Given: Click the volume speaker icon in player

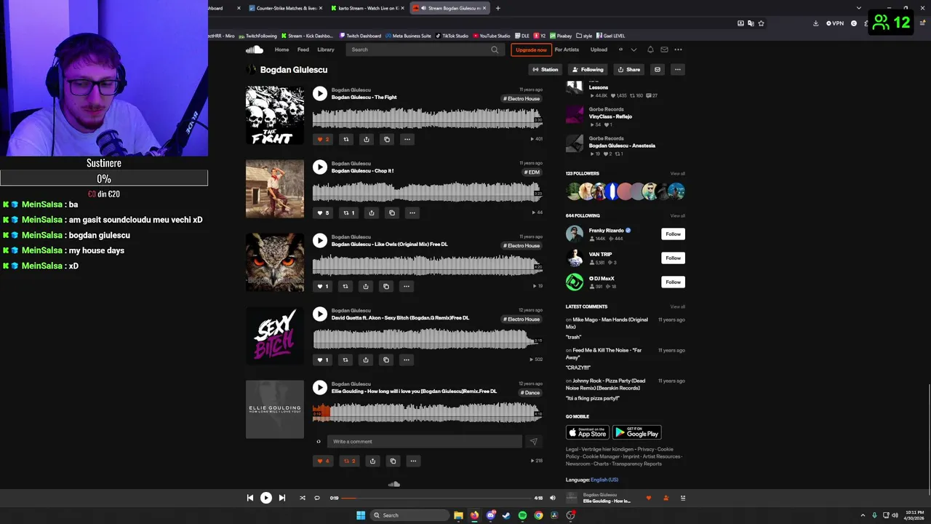Looking at the screenshot, I should click(x=552, y=498).
